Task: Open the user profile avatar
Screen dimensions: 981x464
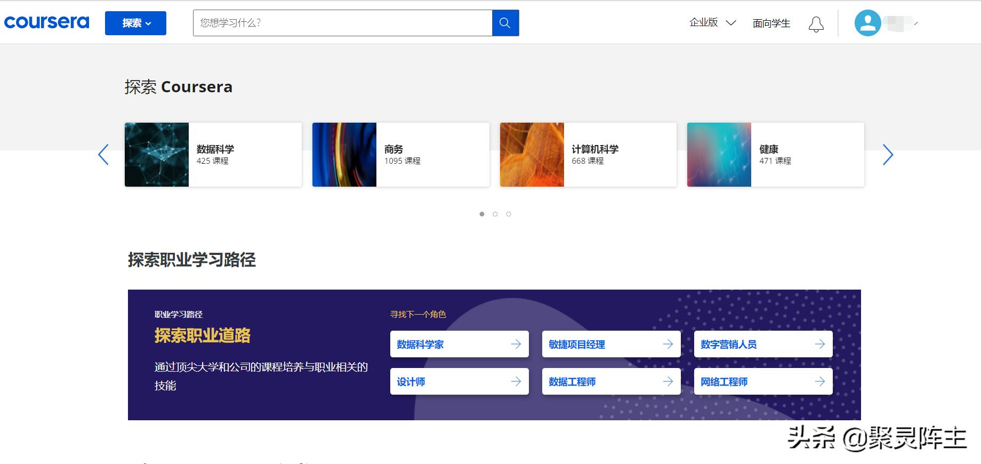Action: pos(867,23)
